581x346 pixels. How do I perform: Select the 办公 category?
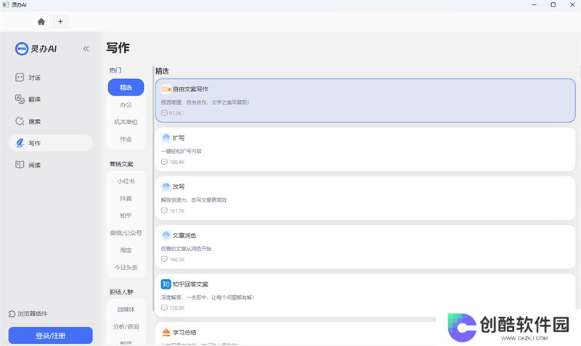126,104
